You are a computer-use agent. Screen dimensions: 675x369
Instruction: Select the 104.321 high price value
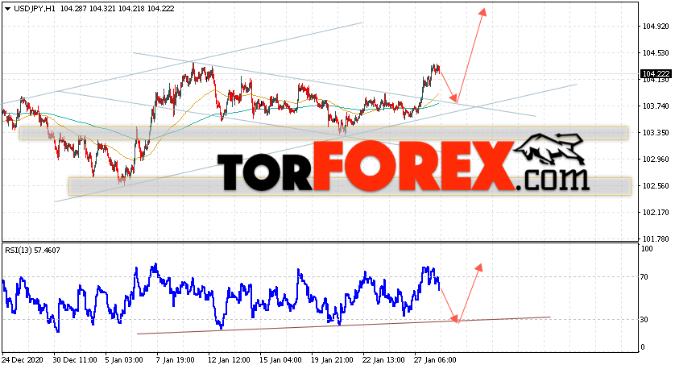point(102,9)
